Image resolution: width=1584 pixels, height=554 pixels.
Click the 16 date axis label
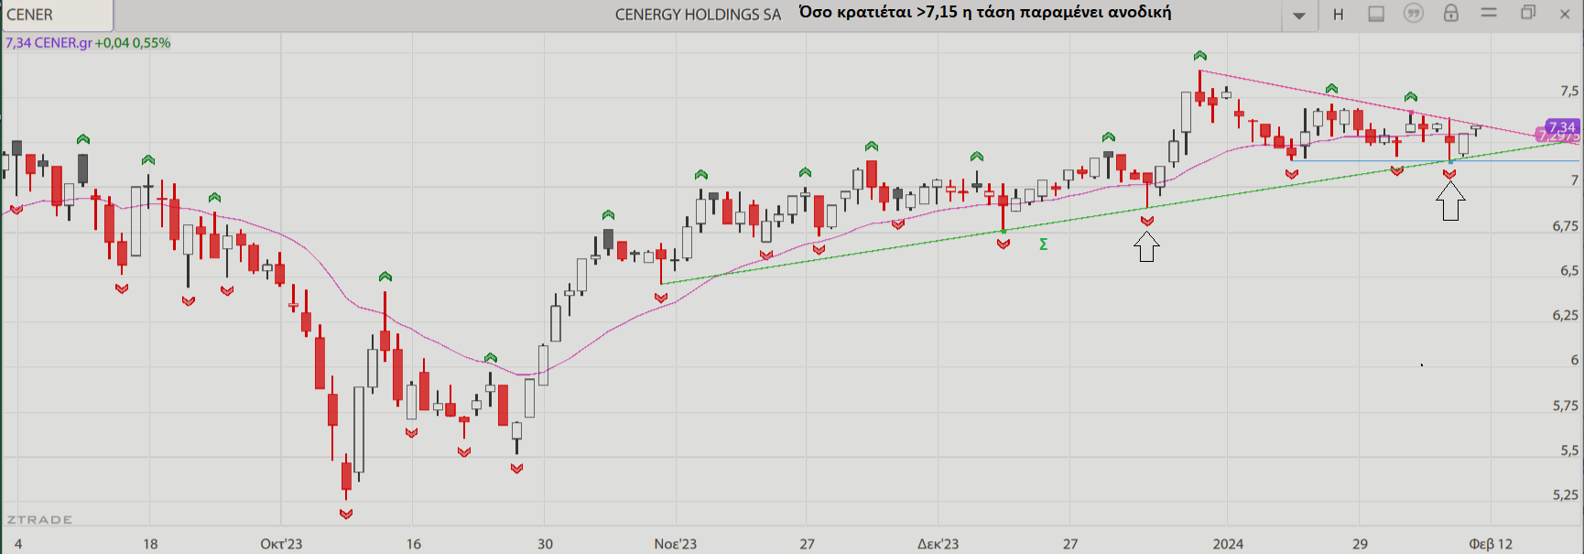click(414, 544)
